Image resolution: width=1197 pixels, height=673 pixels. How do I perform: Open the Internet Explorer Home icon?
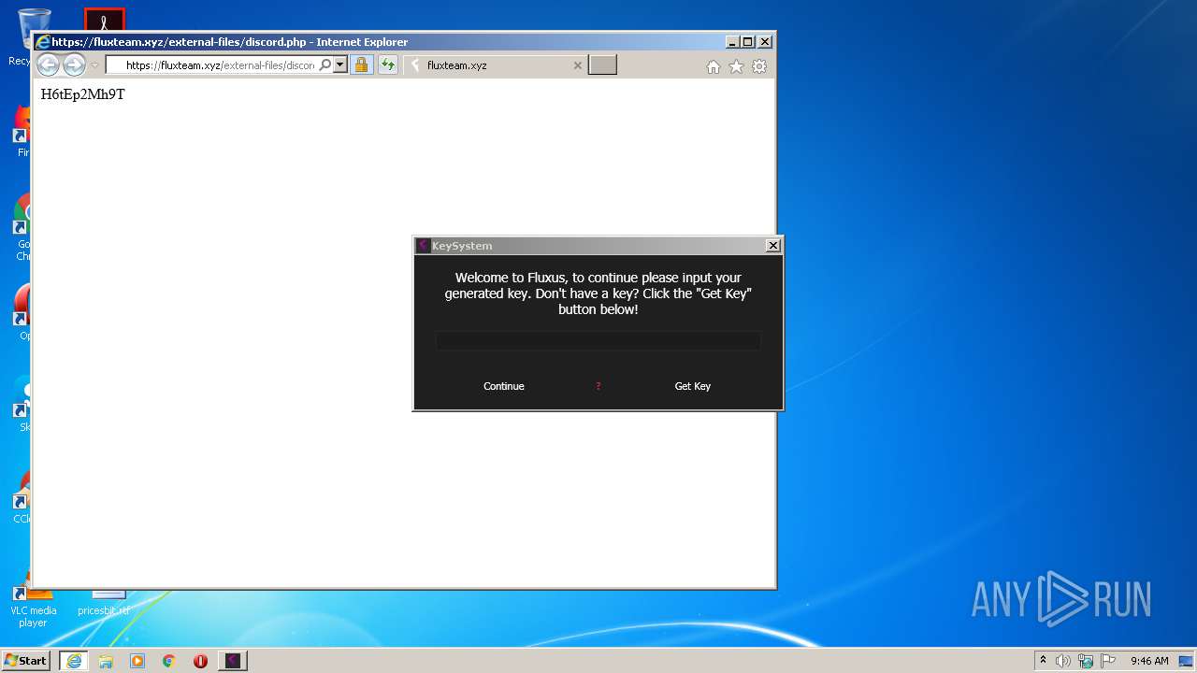point(714,66)
